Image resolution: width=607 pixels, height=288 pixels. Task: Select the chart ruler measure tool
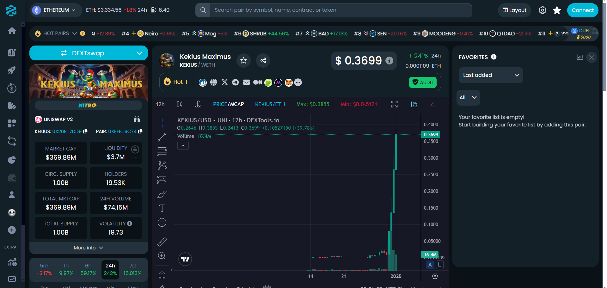tap(162, 242)
